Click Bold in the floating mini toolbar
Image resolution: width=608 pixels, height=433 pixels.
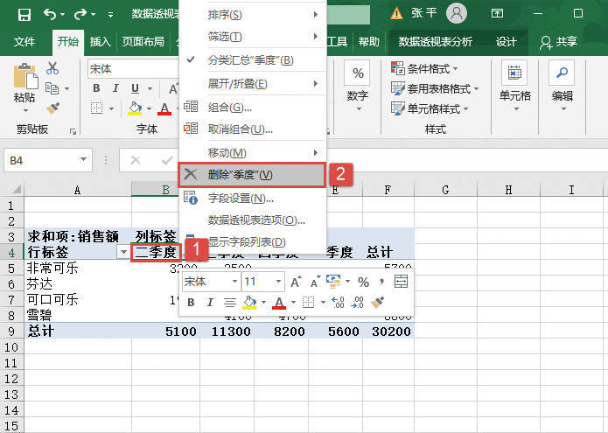pyautogui.click(x=190, y=303)
